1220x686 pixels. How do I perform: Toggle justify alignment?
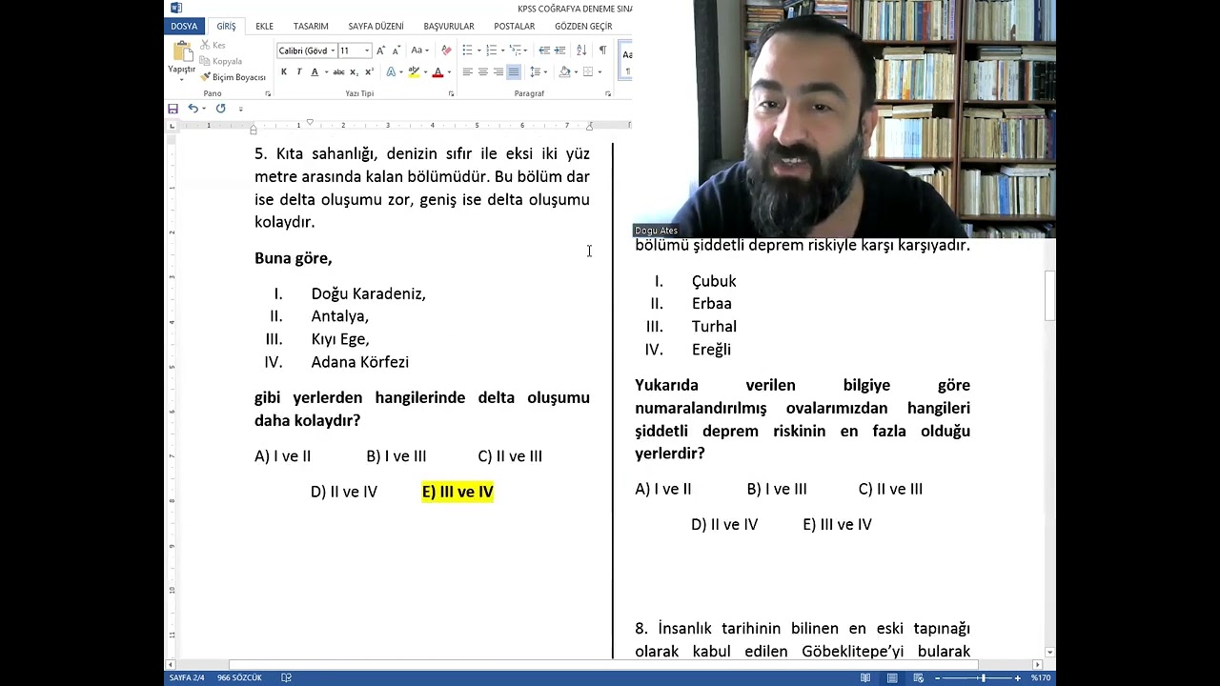(x=514, y=72)
